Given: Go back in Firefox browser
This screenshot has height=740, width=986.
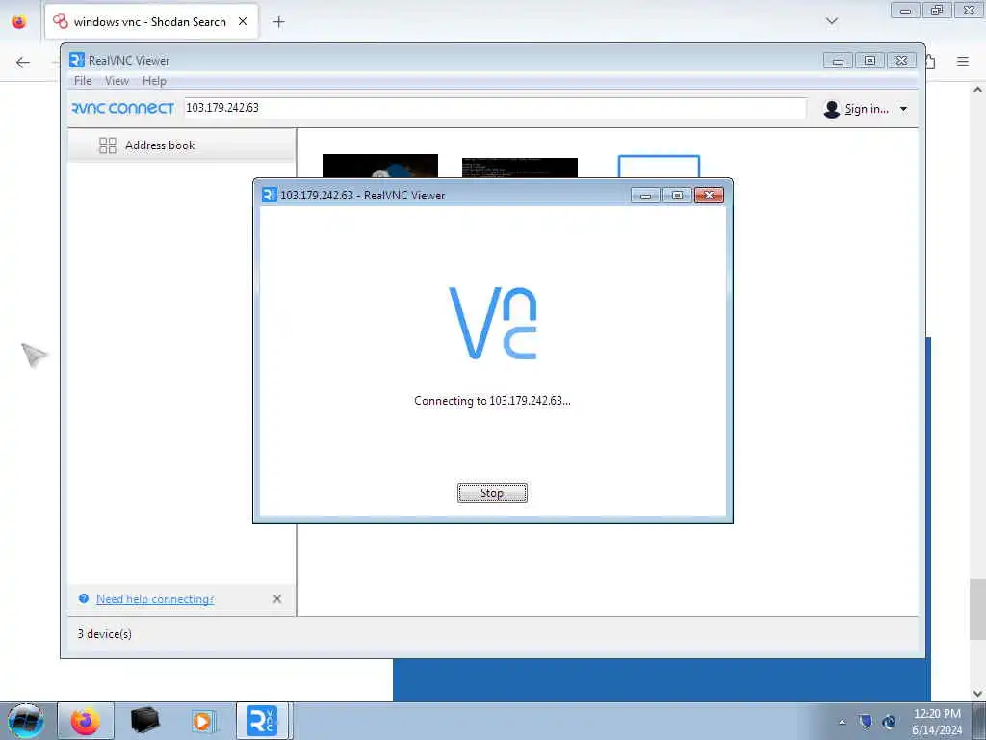Looking at the screenshot, I should [23, 62].
